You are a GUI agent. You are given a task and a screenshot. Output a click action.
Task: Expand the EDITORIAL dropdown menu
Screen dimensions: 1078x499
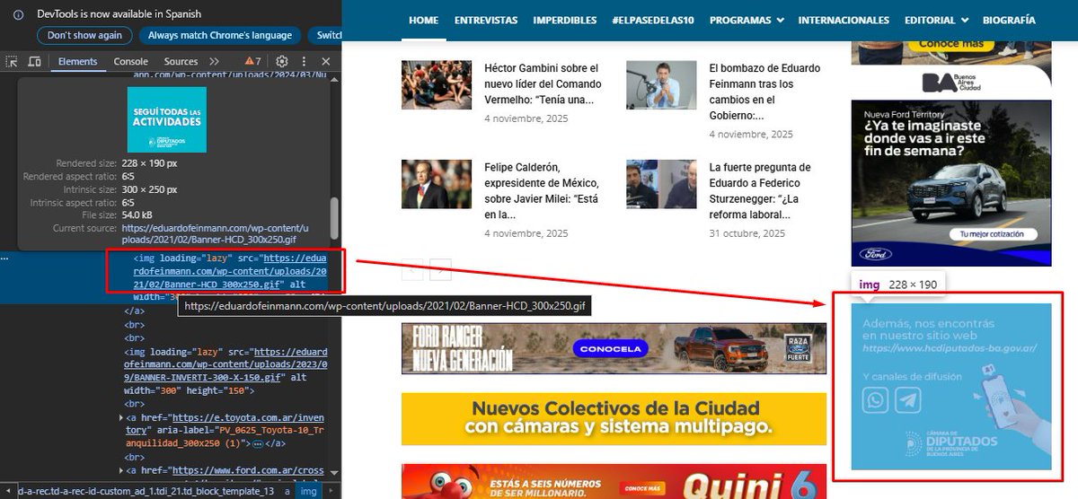pos(936,20)
